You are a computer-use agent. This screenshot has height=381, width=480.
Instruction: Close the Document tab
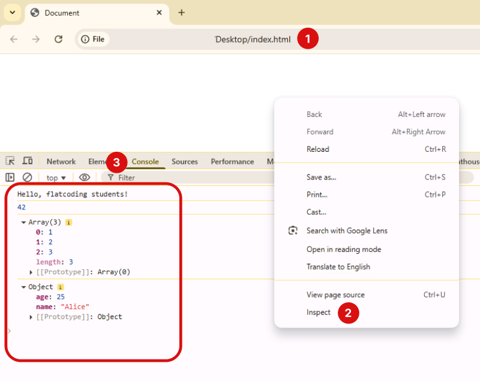point(159,13)
